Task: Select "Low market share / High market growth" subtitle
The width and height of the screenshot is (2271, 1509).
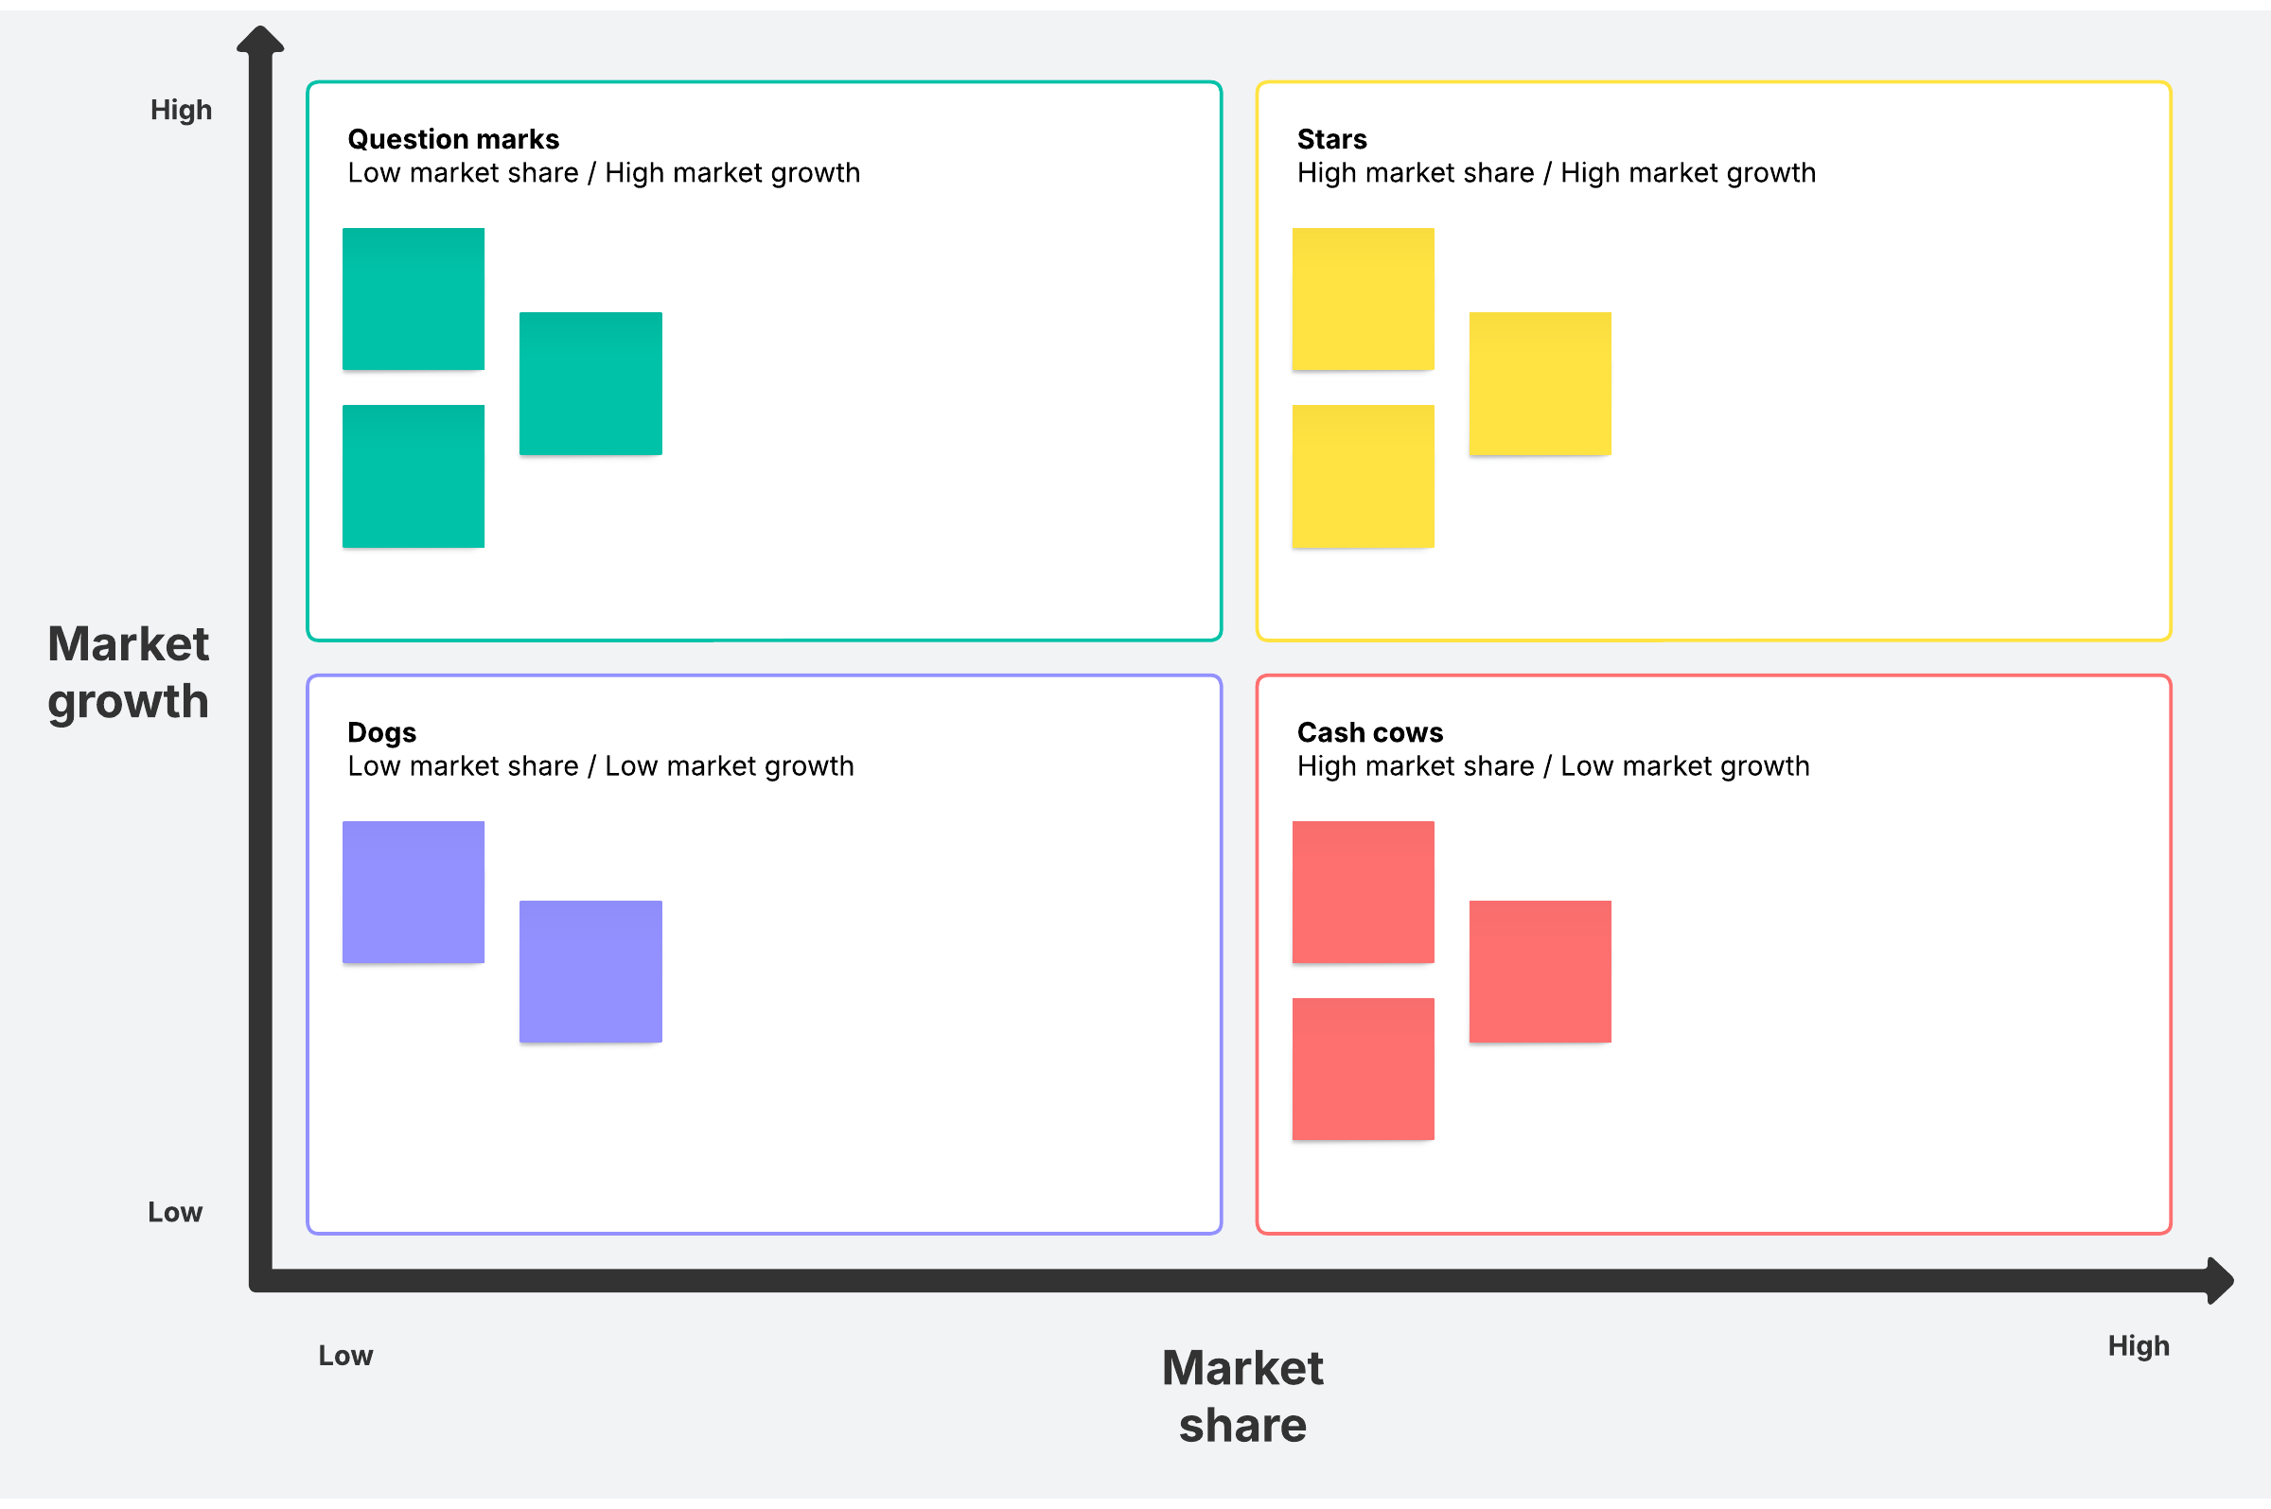Action: tap(604, 173)
